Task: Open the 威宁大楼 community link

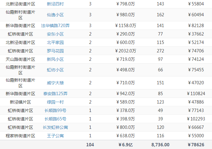Action: click(55, 83)
